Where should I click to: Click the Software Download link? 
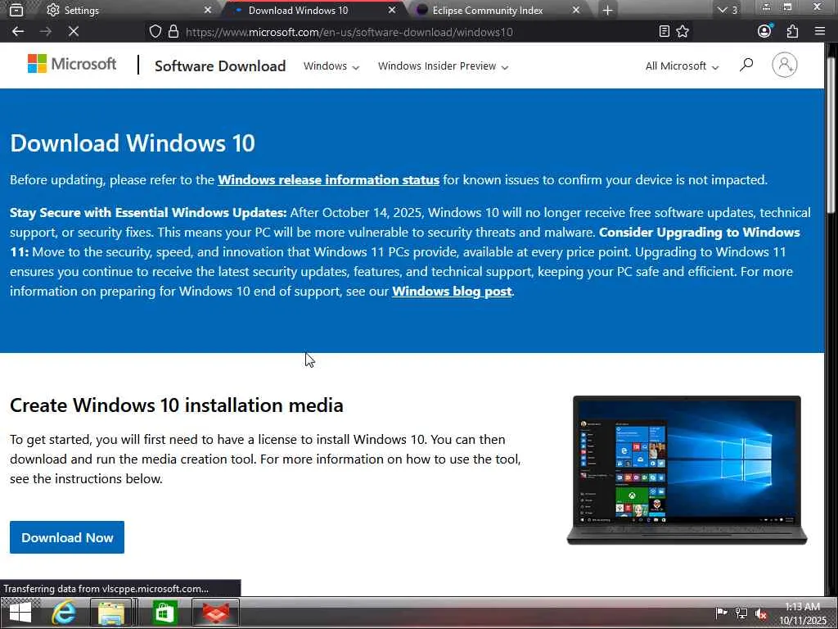coord(220,66)
